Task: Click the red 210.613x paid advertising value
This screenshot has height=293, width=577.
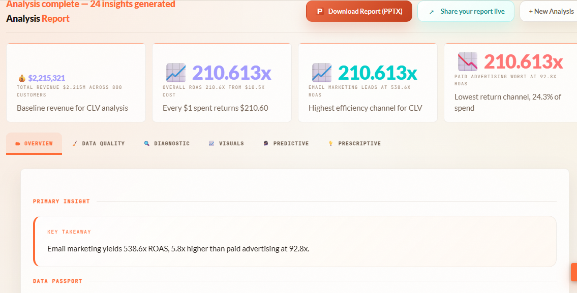Action: (x=523, y=61)
